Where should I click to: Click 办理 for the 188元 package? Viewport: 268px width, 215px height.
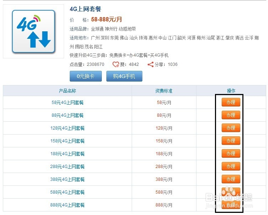(x=231, y=153)
